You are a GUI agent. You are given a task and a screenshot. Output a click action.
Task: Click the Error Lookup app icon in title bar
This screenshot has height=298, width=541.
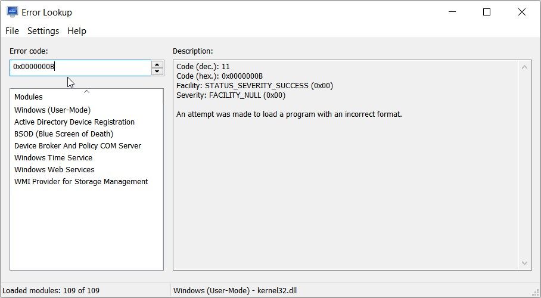coord(12,12)
